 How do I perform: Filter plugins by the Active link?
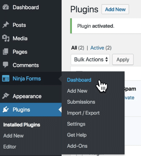97,48
